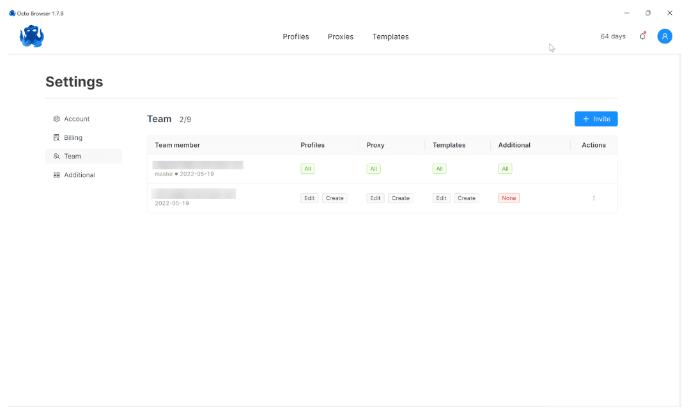
Task: Click the Octo Browser octopus logo
Action: (x=31, y=36)
